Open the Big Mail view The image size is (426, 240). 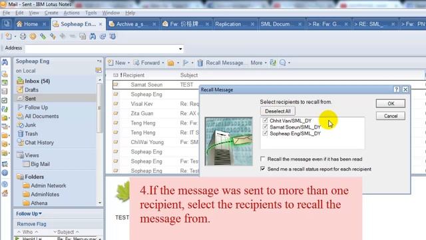coord(40,164)
